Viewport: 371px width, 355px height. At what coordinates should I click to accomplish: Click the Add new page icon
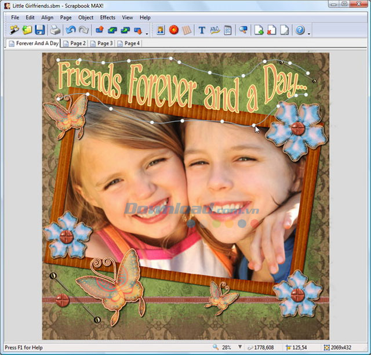(259, 30)
